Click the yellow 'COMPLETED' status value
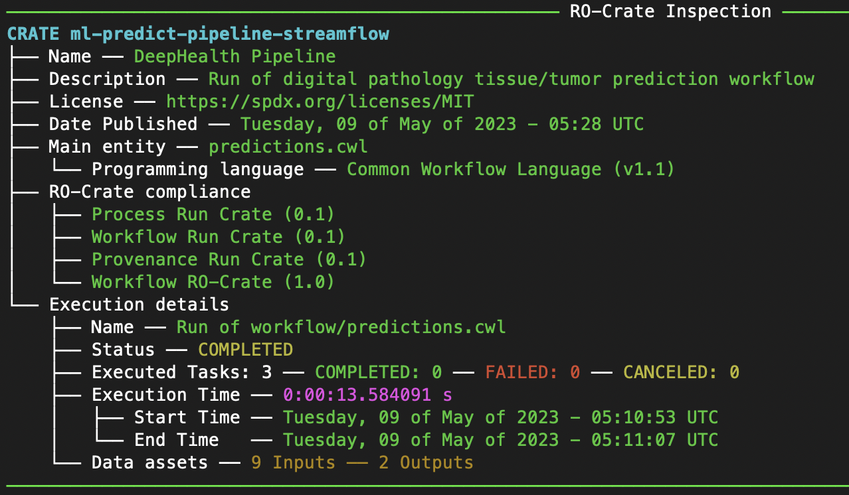This screenshot has height=495, width=849. [246, 350]
